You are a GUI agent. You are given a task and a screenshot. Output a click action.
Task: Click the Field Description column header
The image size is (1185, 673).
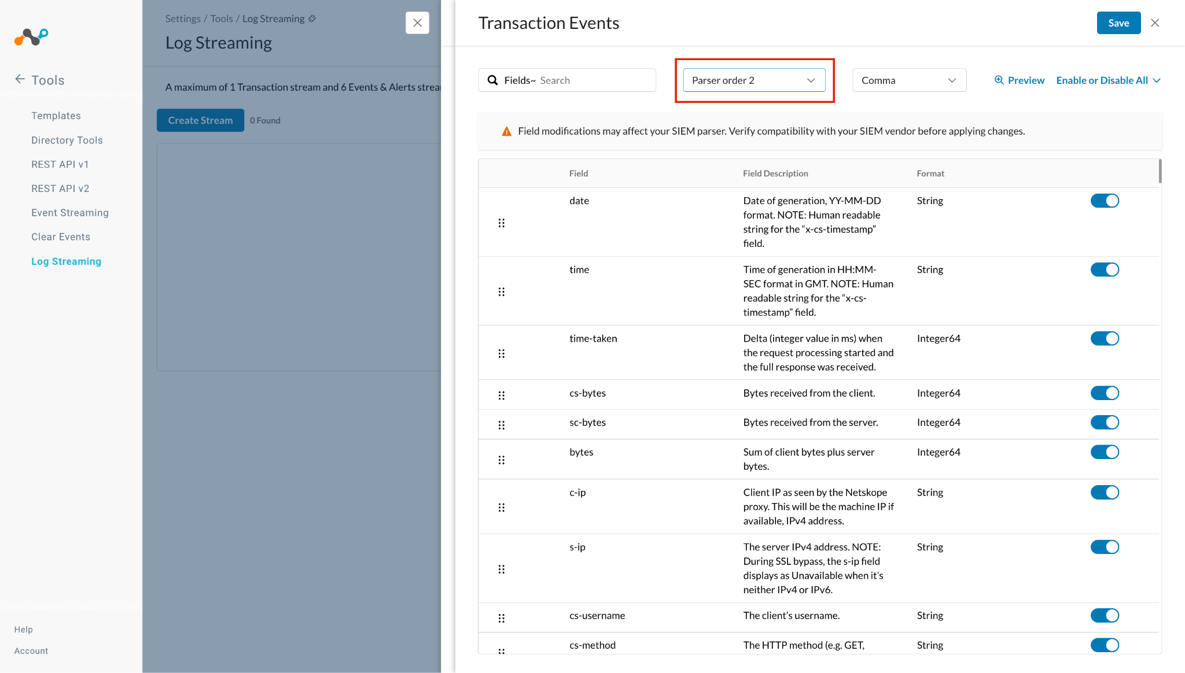[x=775, y=173]
